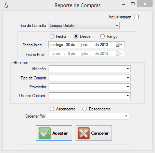This screenshot has width=155, height=153.
Task: Open the Usuario Capturó combo box
Action: tap(90, 96)
